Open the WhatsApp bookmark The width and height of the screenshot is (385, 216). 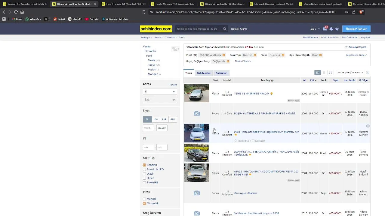pos(33,19)
